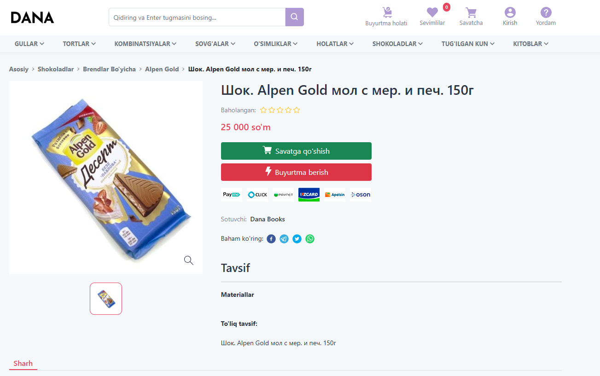The image size is (600, 376).
Task: Click the Kirish login user icon
Action: point(510,13)
